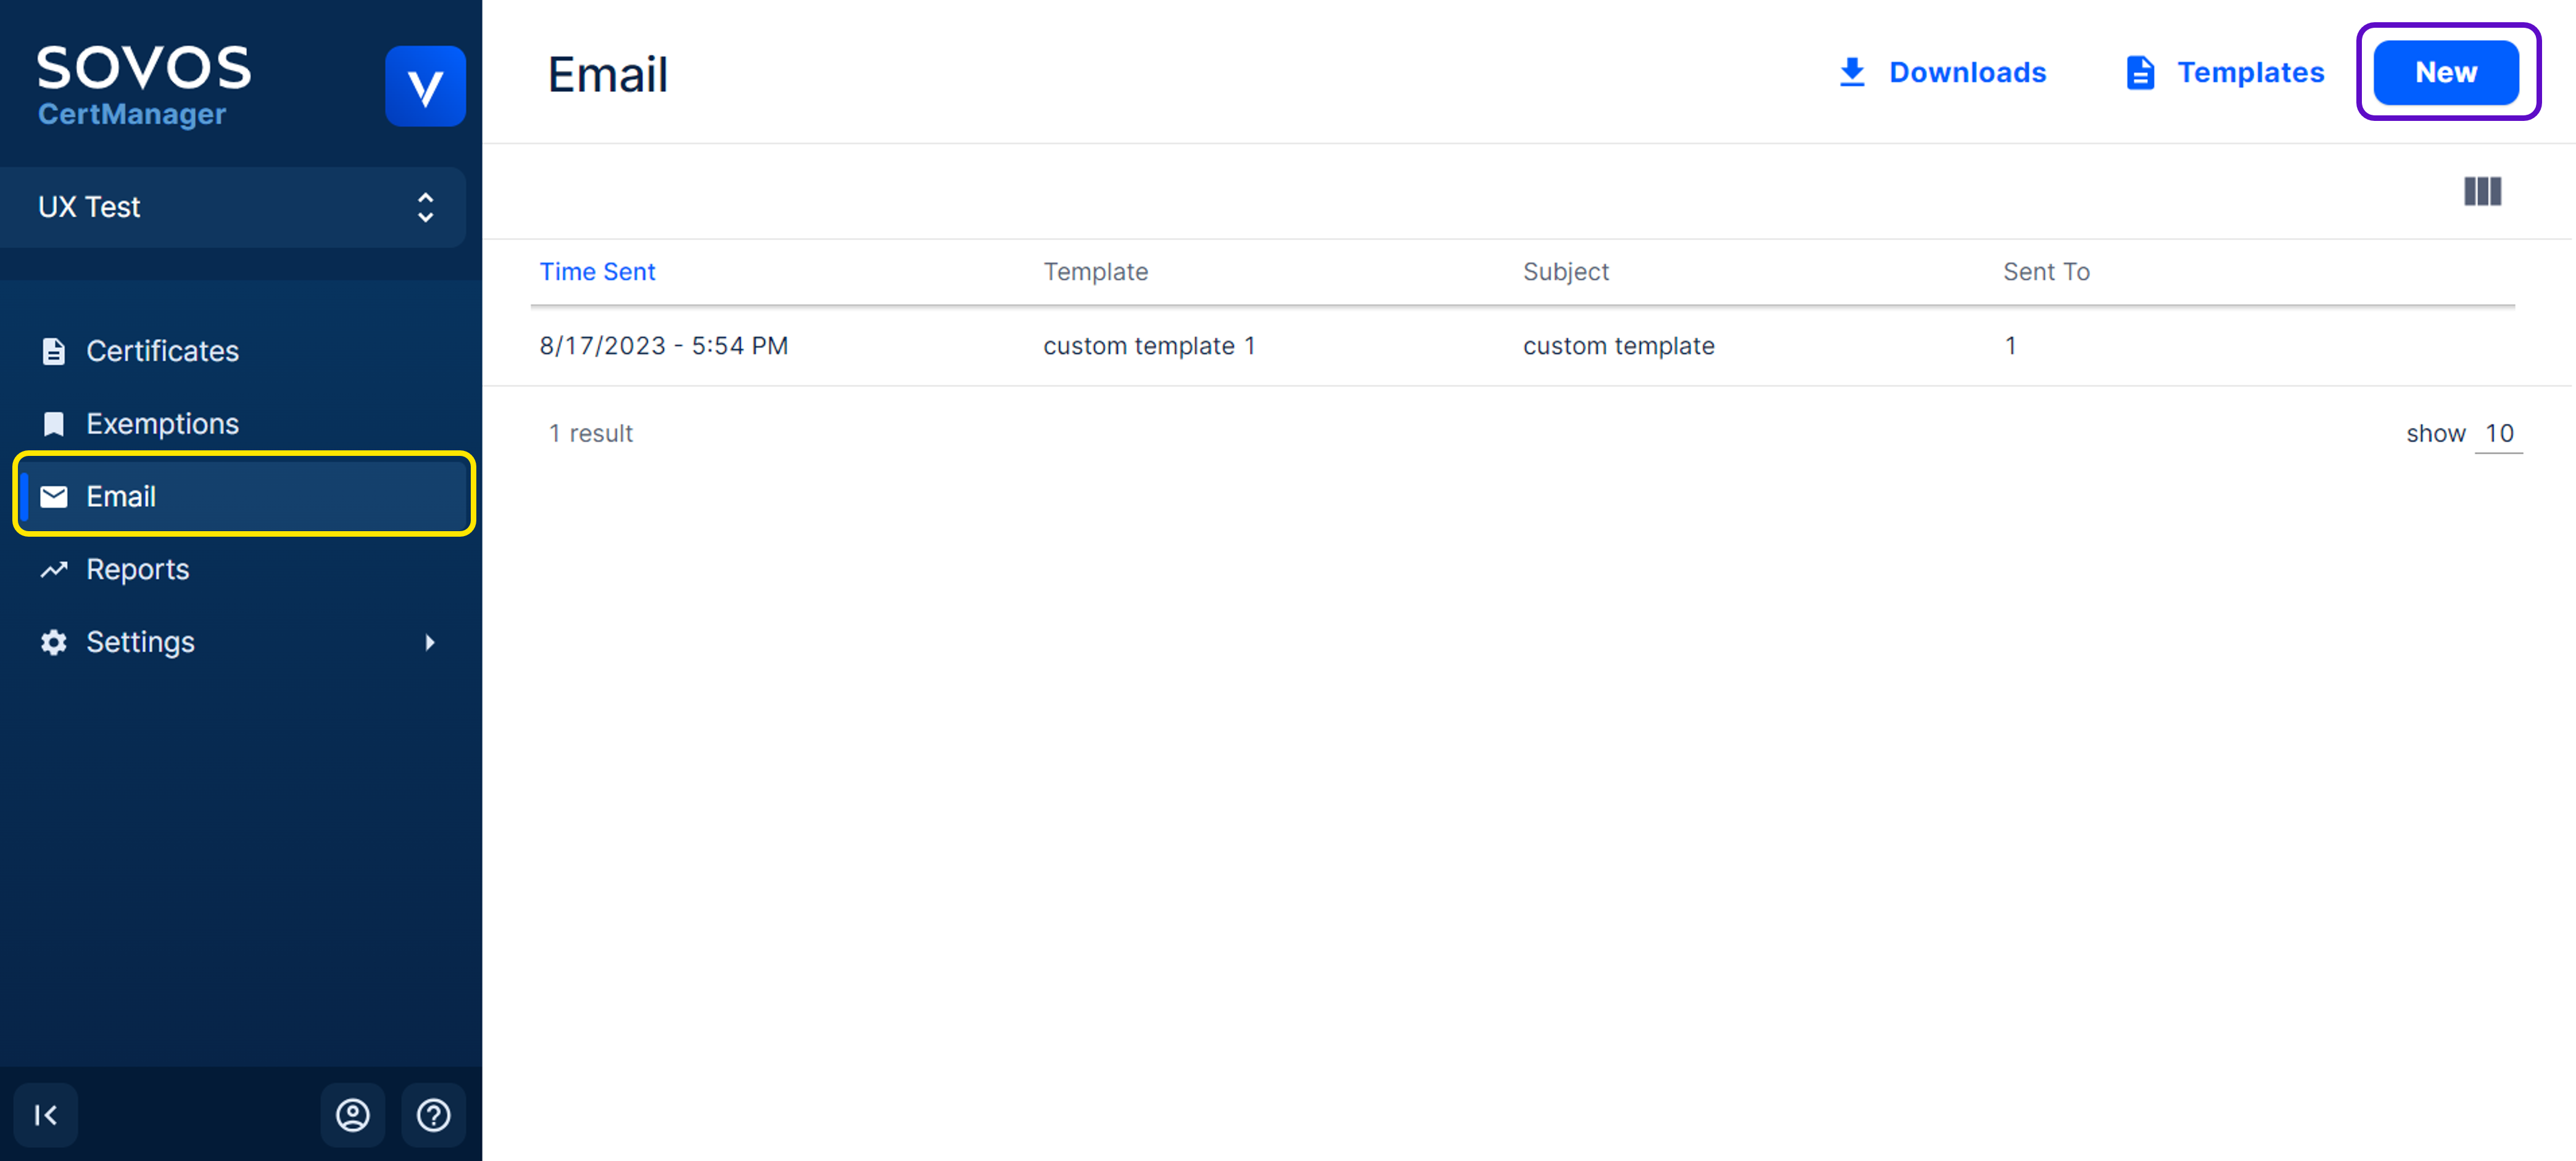Image resolution: width=2576 pixels, height=1161 pixels.
Task: Click the collapse sidebar arrow icon
Action: [46, 1114]
